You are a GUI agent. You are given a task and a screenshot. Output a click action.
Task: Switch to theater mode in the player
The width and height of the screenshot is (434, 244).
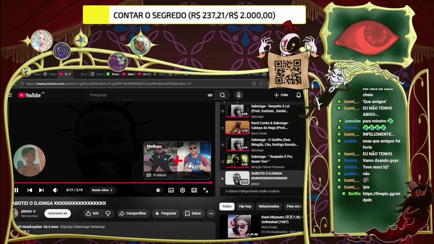(x=194, y=190)
